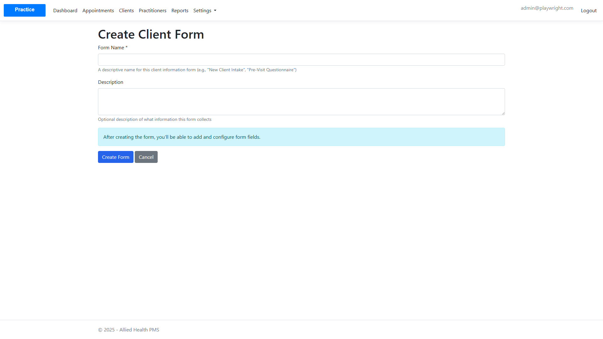Go to Appointments page
603x339 pixels.
[x=98, y=11]
